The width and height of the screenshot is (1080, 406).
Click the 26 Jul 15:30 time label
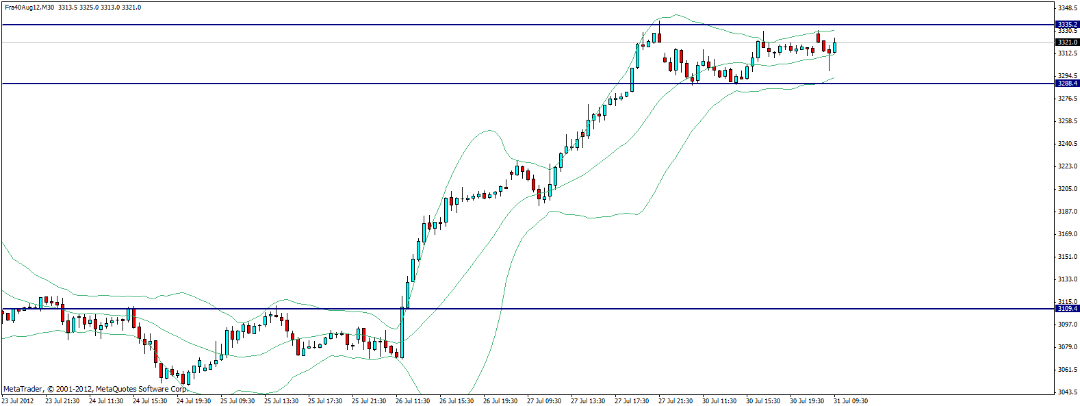(x=457, y=401)
